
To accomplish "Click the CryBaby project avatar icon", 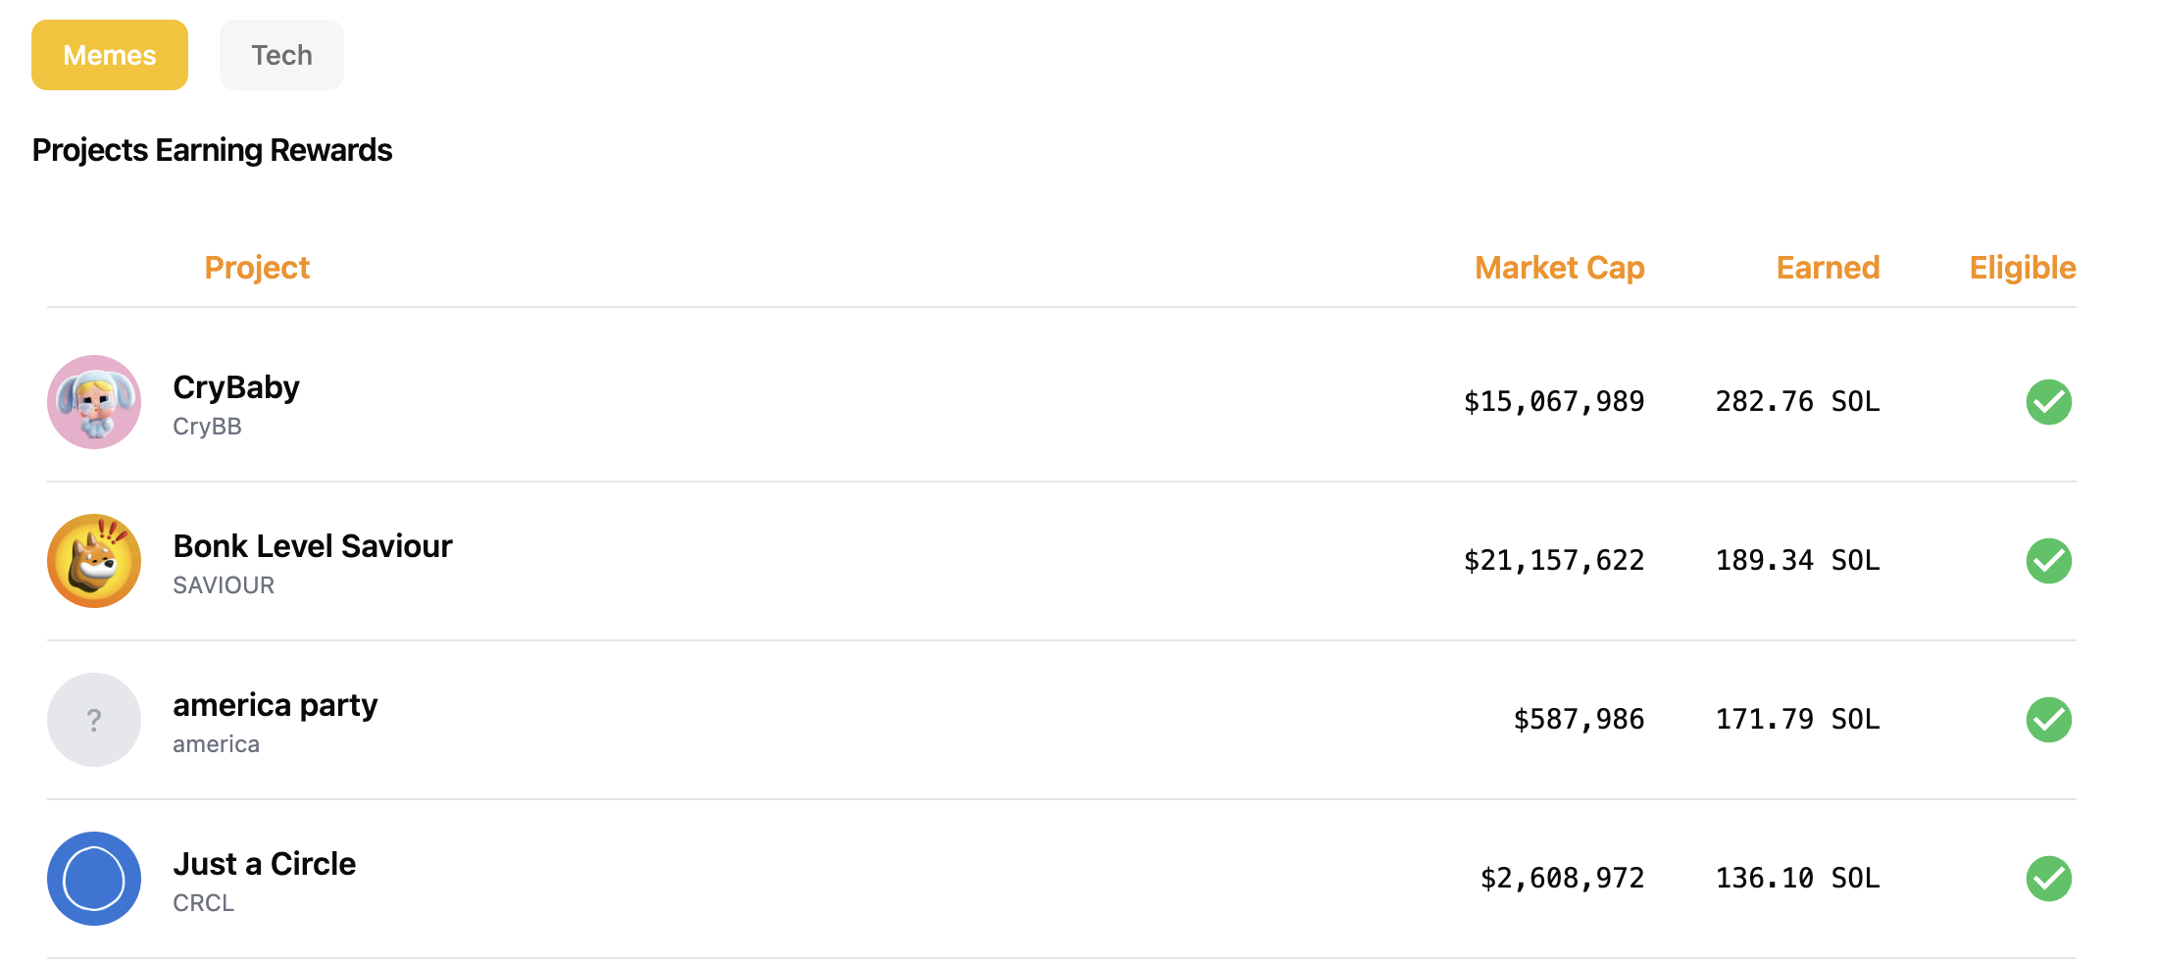I will tap(94, 402).
